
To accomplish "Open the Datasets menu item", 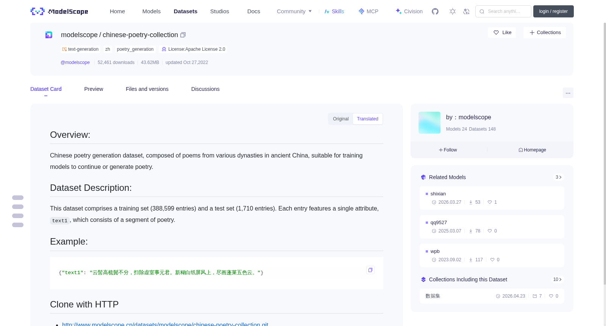I will (186, 11).
